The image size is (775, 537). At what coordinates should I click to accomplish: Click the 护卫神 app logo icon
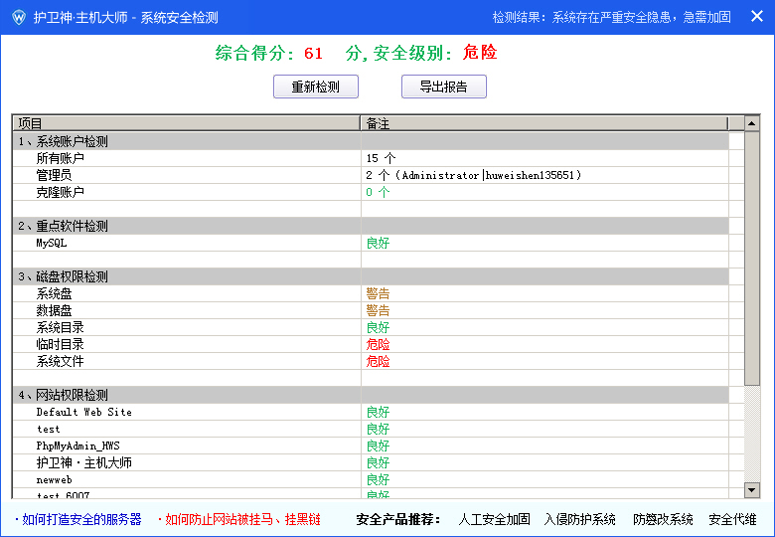[18, 17]
